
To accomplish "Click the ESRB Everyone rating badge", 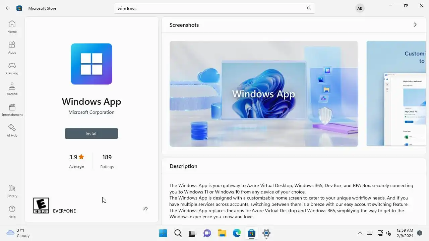I will (41, 206).
